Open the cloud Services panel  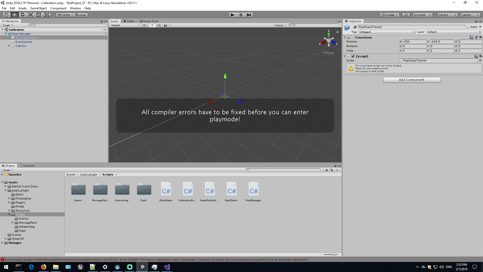[x=406, y=15]
